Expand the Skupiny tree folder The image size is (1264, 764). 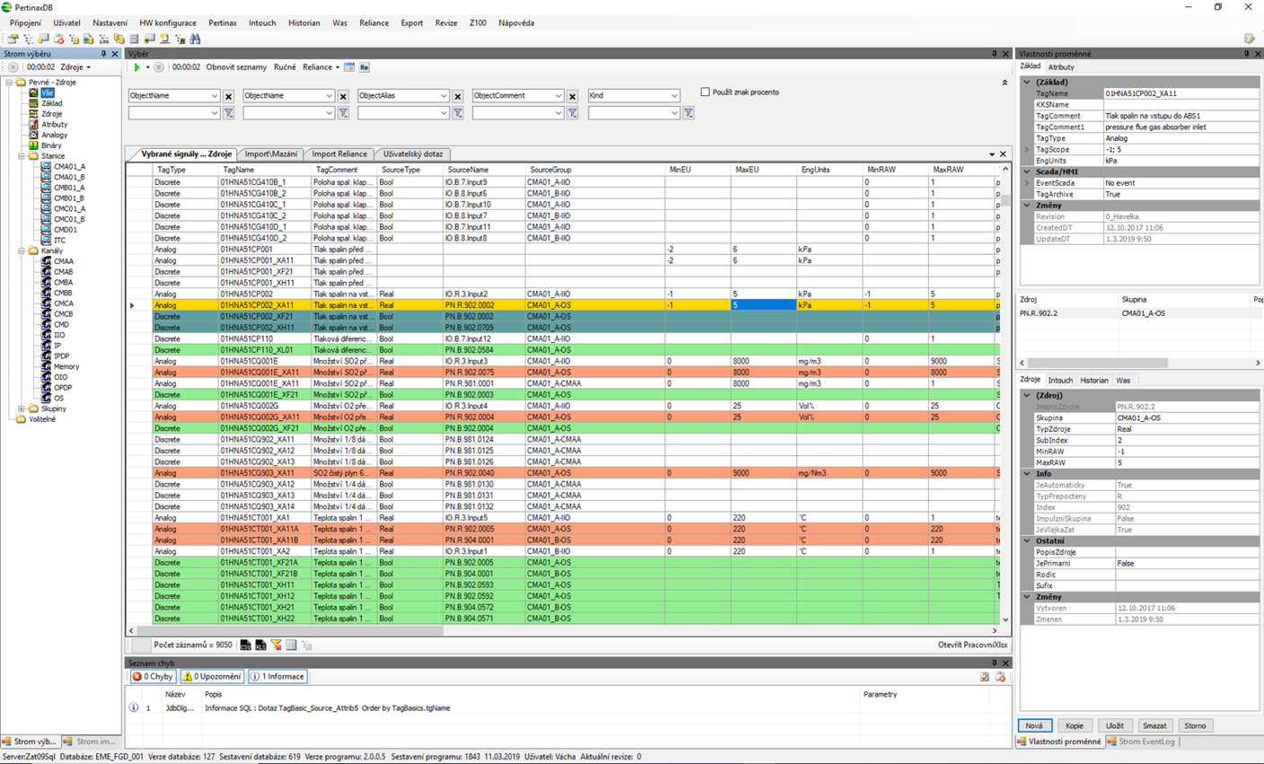click(x=22, y=408)
